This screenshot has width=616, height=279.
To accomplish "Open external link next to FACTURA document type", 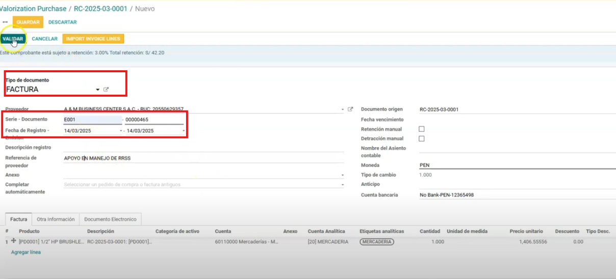I will coord(106,90).
